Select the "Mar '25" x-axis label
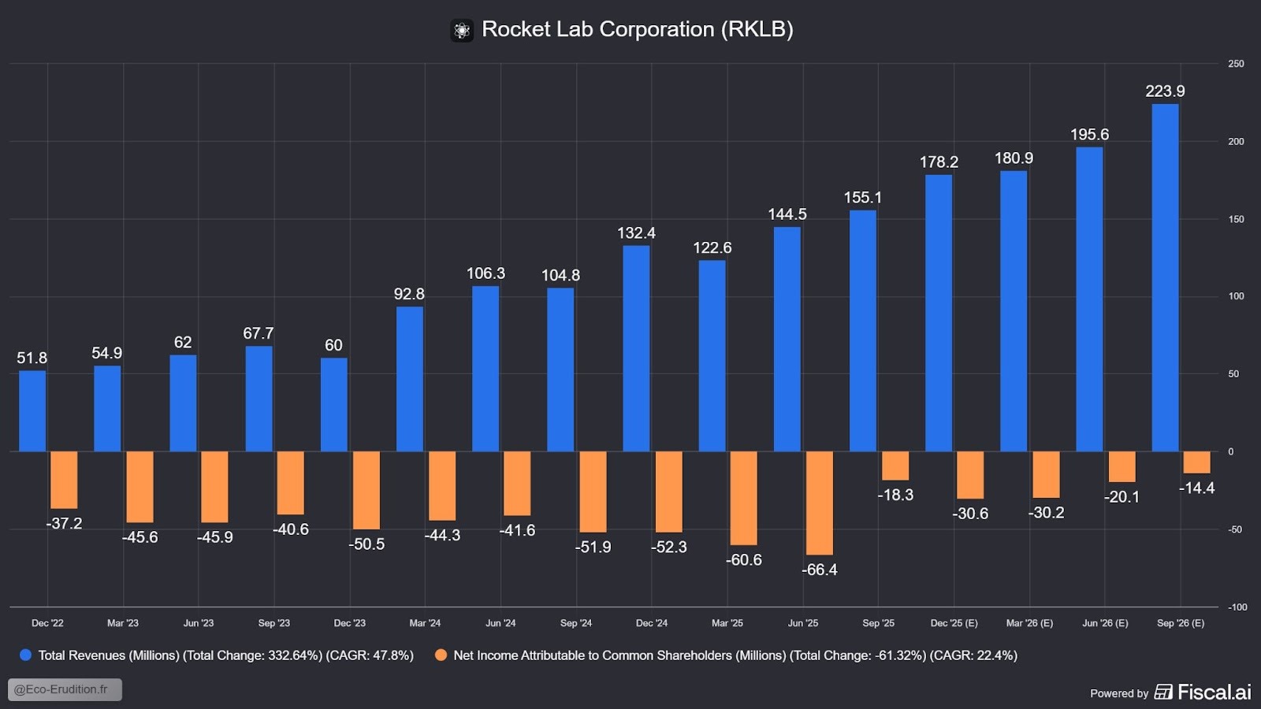The height and width of the screenshot is (709, 1261). [x=727, y=623]
